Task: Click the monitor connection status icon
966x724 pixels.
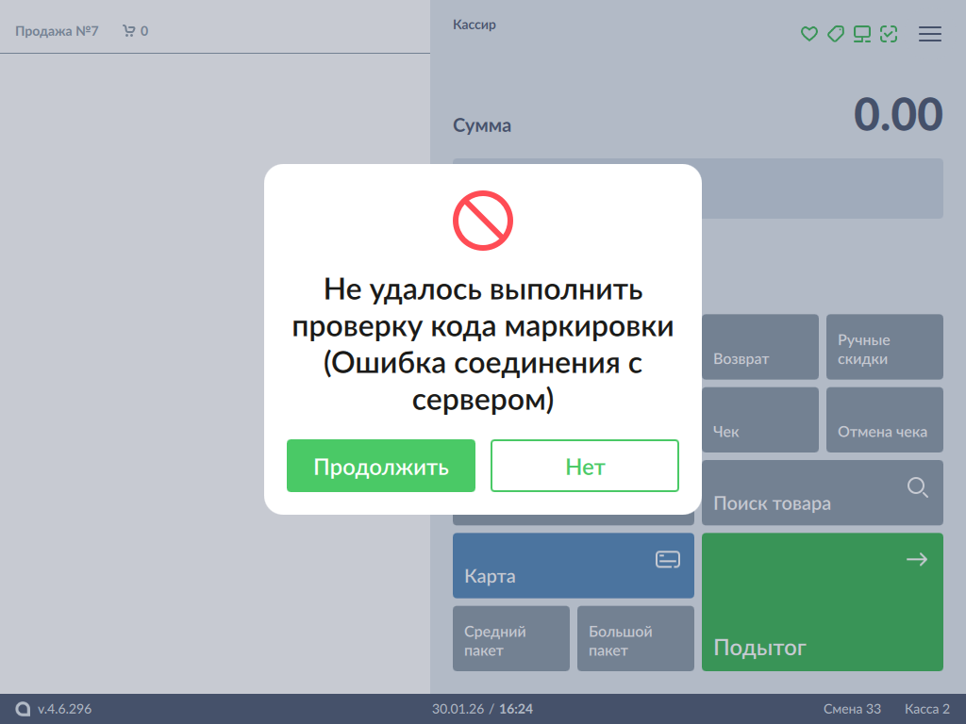Action: coord(861,34)
